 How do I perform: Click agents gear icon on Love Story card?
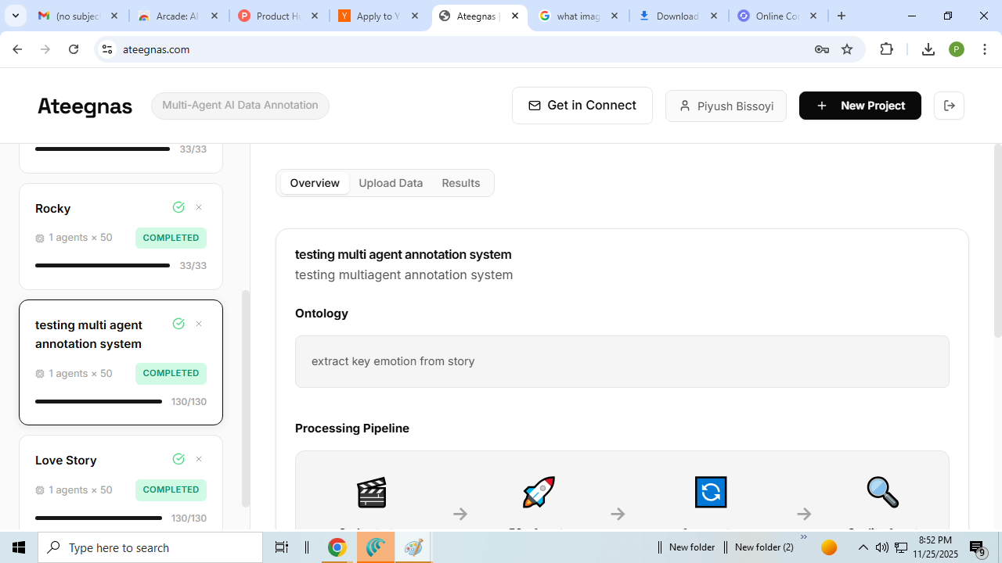[40, 490]
